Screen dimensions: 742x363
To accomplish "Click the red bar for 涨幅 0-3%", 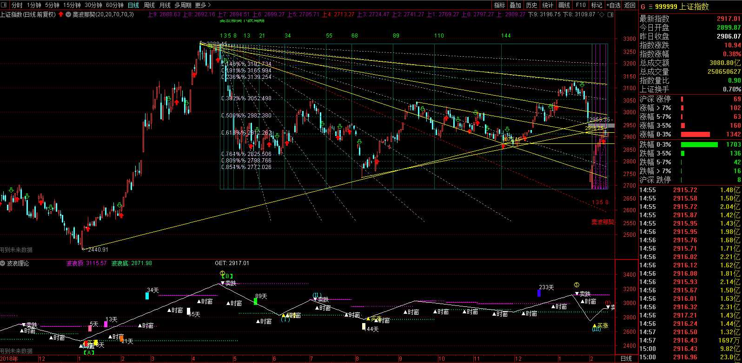I will [x=696, y=134].
